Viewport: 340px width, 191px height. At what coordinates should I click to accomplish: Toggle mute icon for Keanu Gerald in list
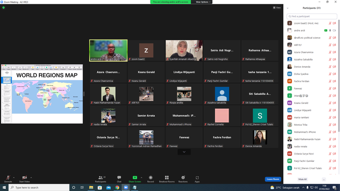coord(330,103)
